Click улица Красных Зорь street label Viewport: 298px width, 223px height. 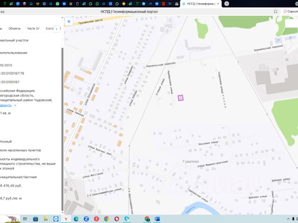pos(100,151)
